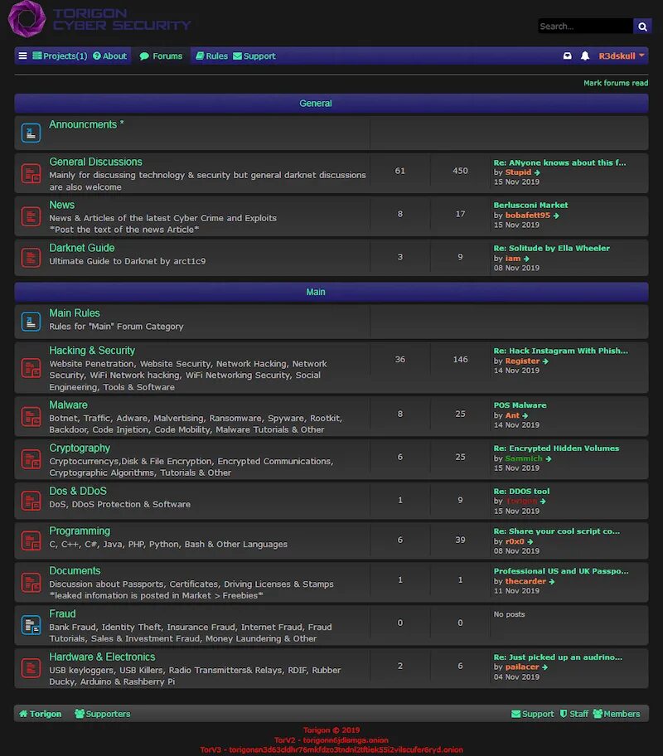
Task: Click the Main Rules forum icon
Action: coord(31,321)
